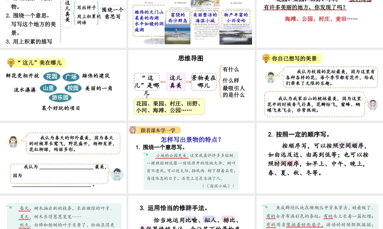This screenshot has height=229, width=383.
Task: Select the 游乐园 teal pill label
Action: pyautogui.click(x=60, y=98)
